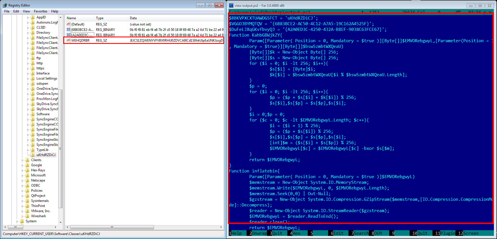Select the TypeLib folder icon
The height and width of the screenshot is (239, 497).
pyautogui.click(x=33, y=150)
